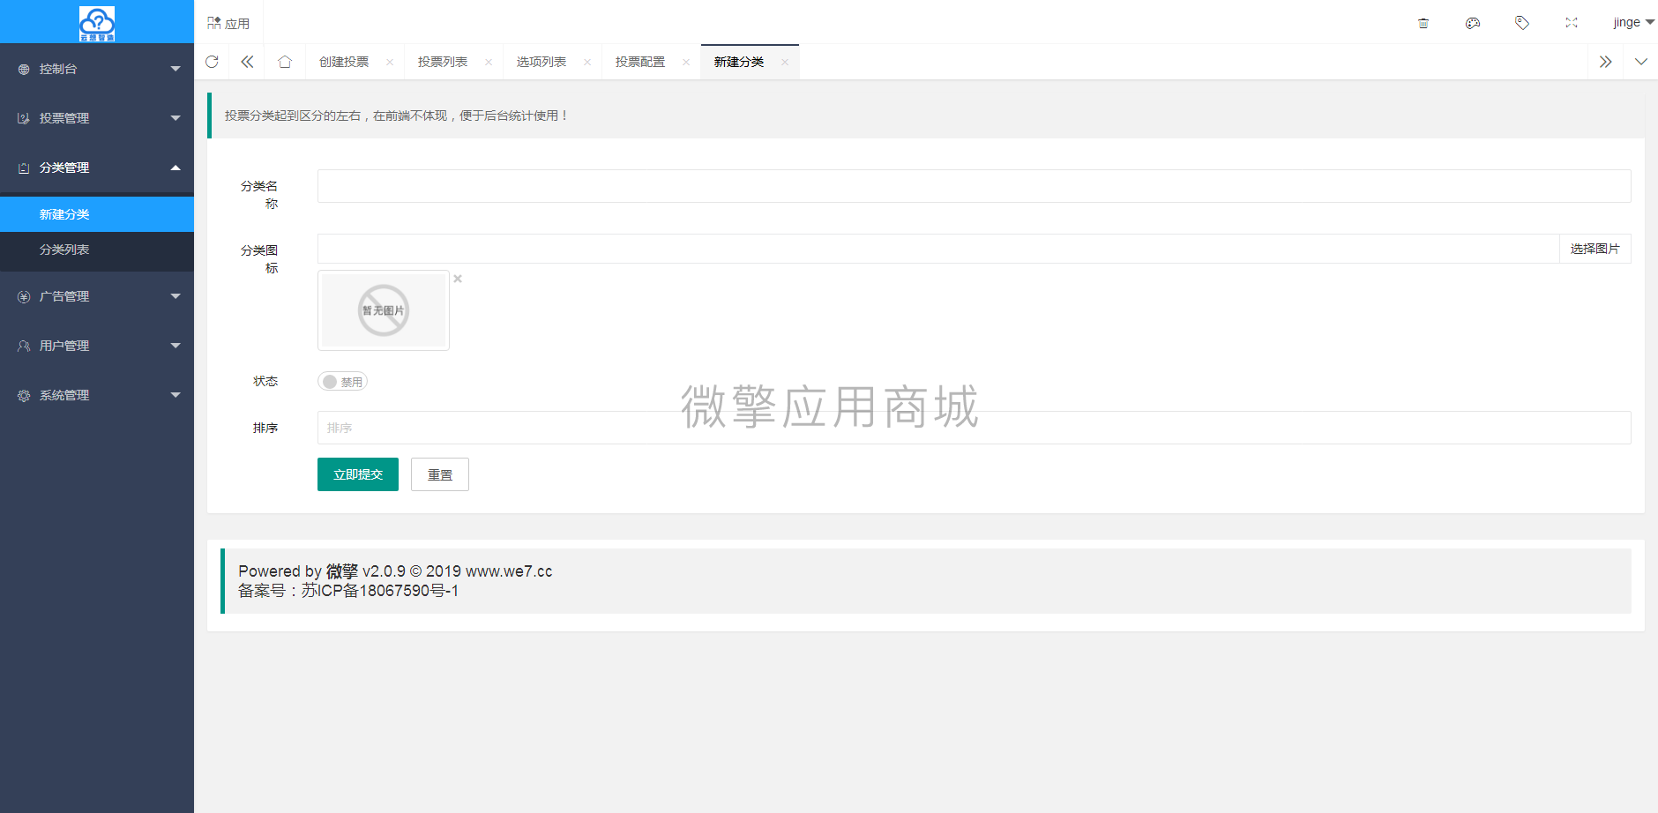Expand the 投票管理 menu arrow
1658x813 pixels.
(x=176, y=118)
